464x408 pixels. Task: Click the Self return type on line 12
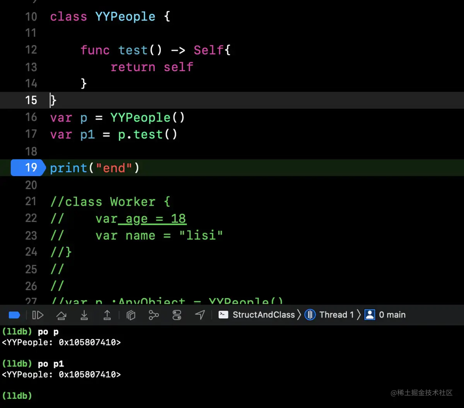click(x=208, y=50)
